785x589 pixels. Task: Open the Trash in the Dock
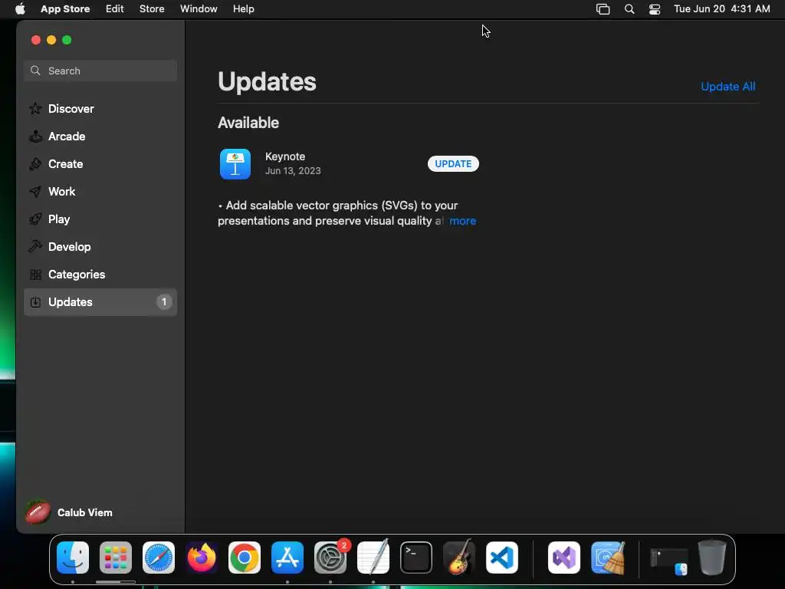click(x=712, y=557)
